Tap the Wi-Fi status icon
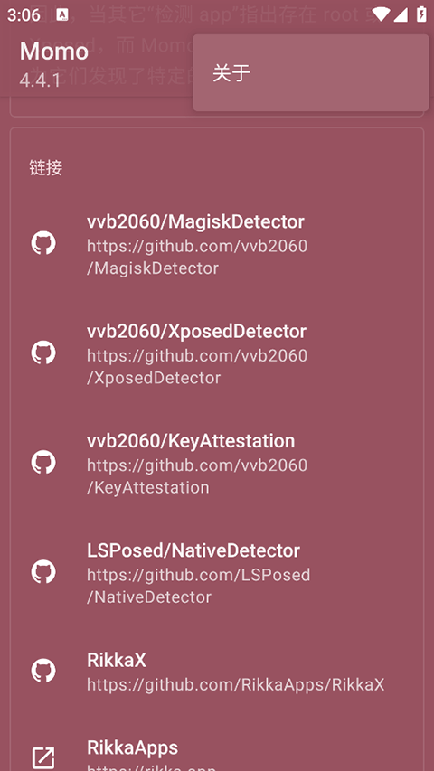 pos(382,14)
